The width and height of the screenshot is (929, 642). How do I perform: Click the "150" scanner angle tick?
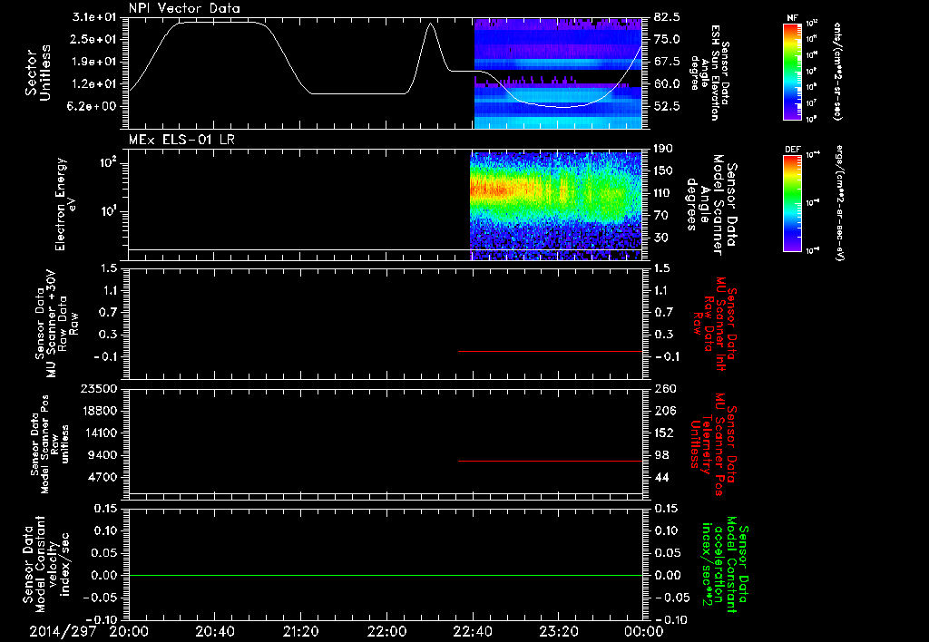665,171
